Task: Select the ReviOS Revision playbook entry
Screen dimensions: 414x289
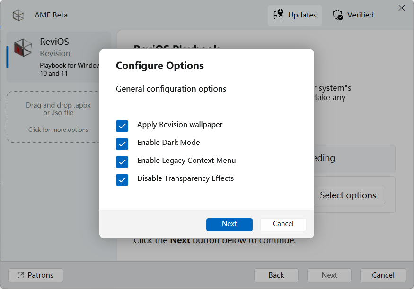Action: (x=58, y=57)
